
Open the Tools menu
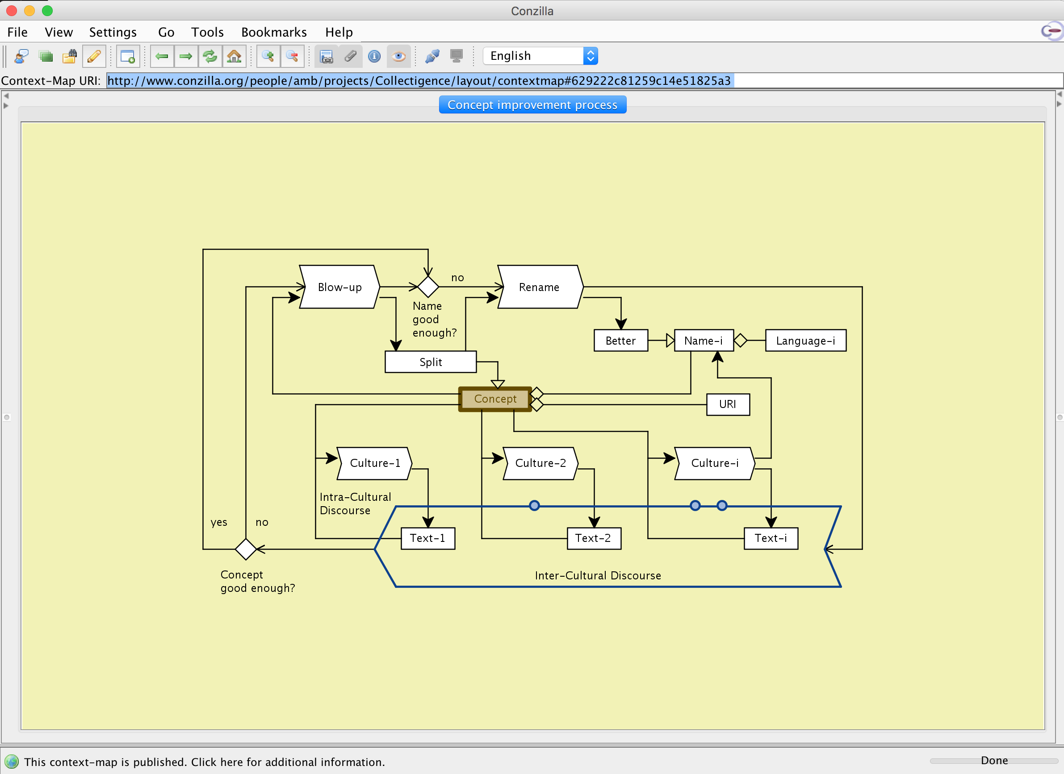pos(207,32)
